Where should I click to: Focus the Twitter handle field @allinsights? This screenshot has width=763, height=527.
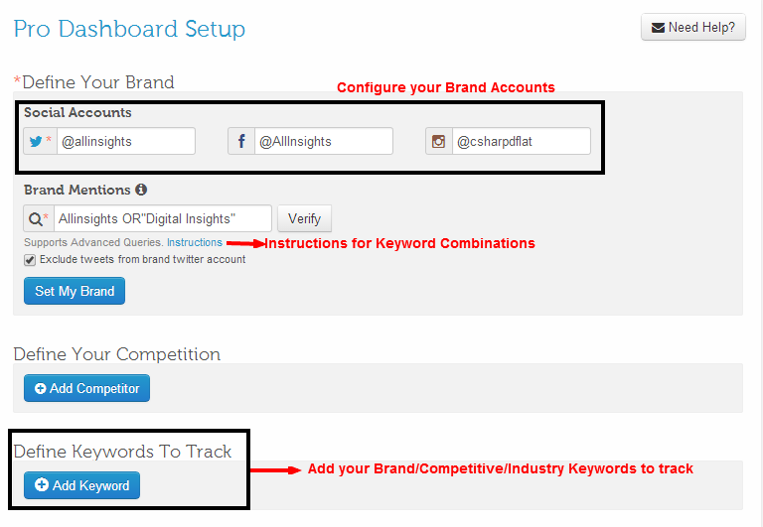pyautogui.click(x=126, y=141)
